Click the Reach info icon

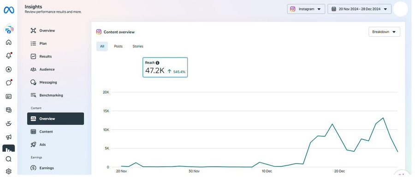coord(158,63)
